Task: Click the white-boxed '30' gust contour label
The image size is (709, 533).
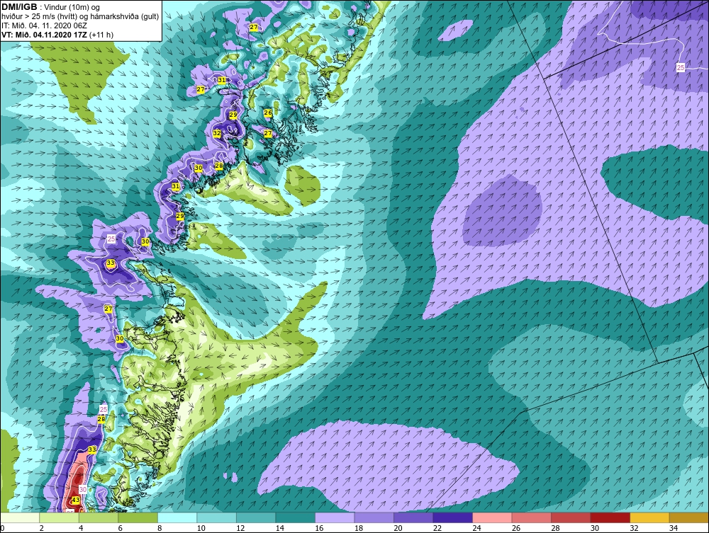Action: tap(83, 489)
